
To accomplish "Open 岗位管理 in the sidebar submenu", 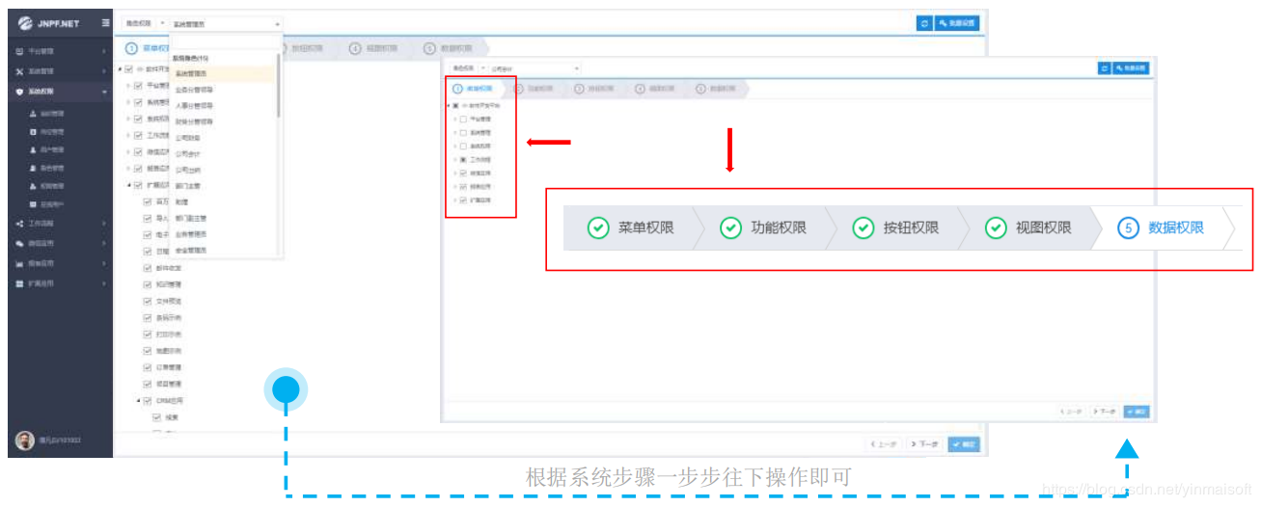I will point(52,131).
